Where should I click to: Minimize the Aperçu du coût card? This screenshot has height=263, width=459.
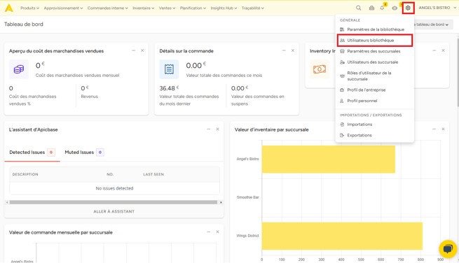[x=133, y=50]
